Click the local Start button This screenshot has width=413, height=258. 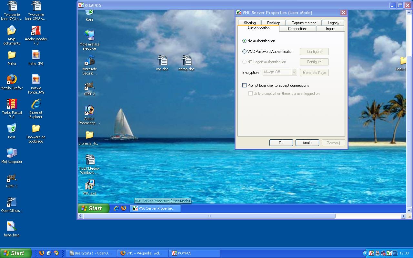click(16, 253)
